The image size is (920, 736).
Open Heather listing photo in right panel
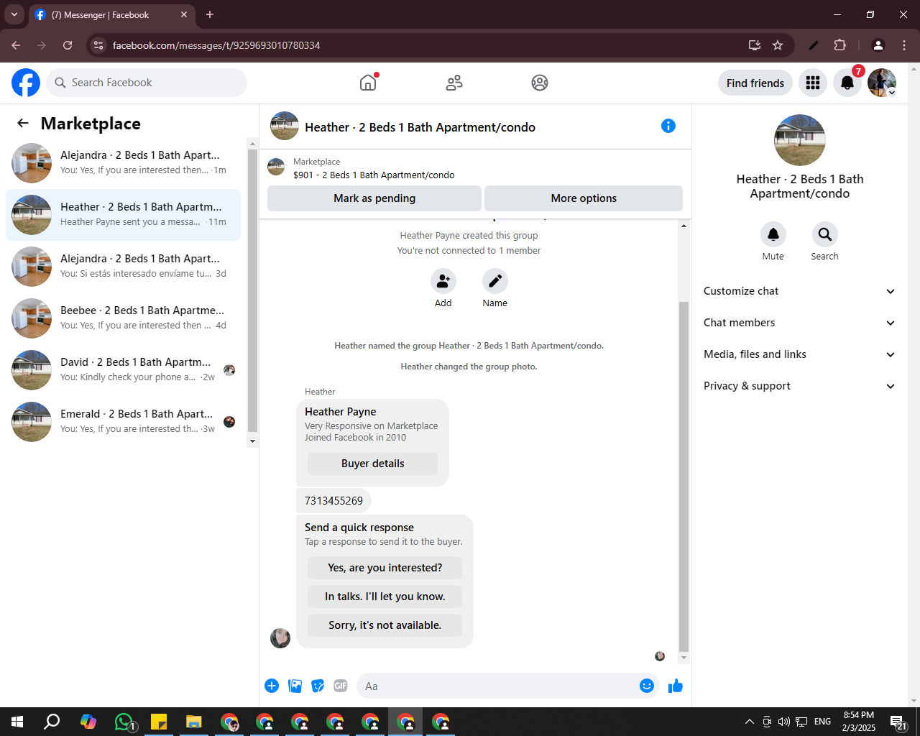coord(799,140)
